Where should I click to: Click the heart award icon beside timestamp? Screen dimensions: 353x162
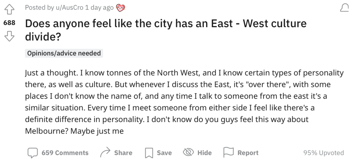coord(120,8)
